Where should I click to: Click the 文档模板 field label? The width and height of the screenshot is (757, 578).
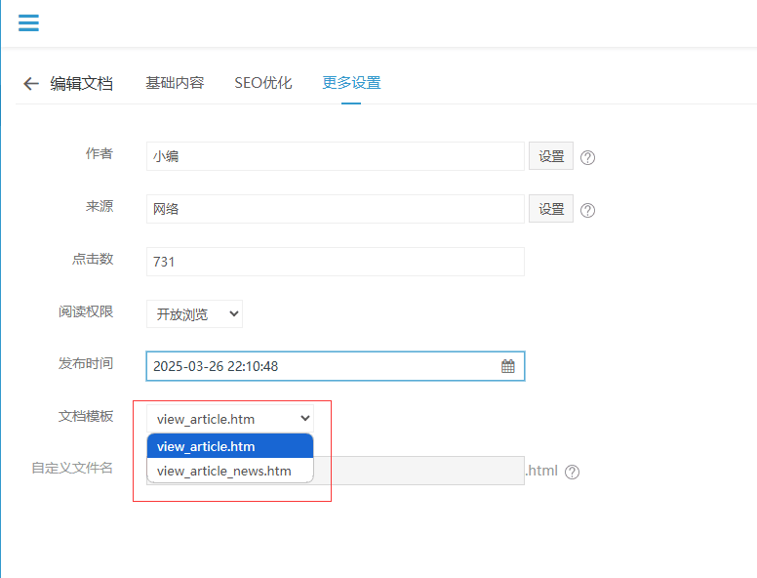[86, 416]
